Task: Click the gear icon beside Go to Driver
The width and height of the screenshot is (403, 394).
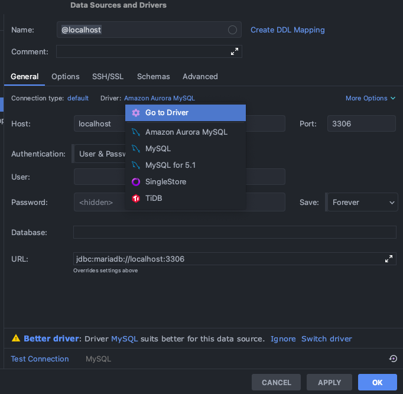Action: click(x=136, y=112)
